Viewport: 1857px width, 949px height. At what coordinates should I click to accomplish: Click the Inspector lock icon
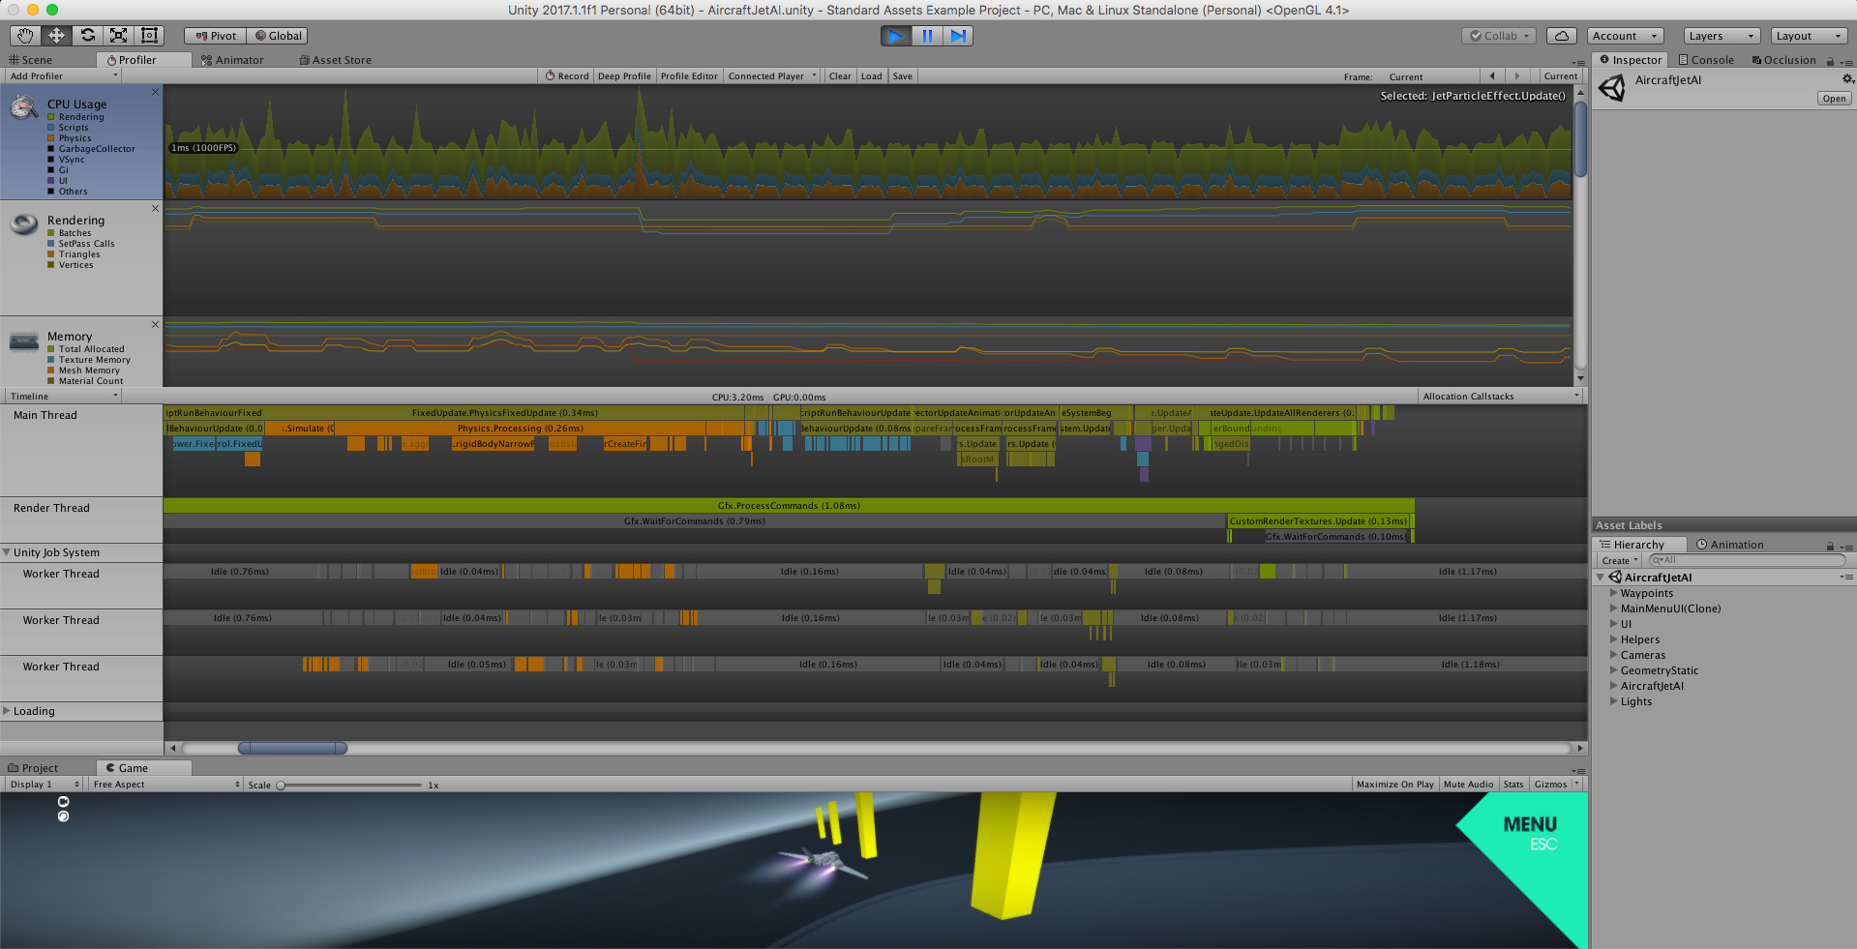pos(1830,61)
